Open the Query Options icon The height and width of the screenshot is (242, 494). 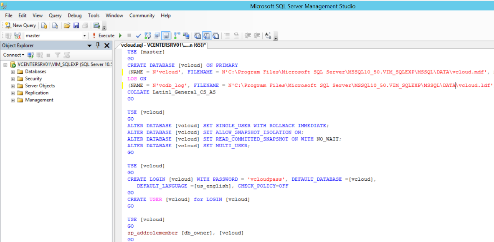click(157, 35)
